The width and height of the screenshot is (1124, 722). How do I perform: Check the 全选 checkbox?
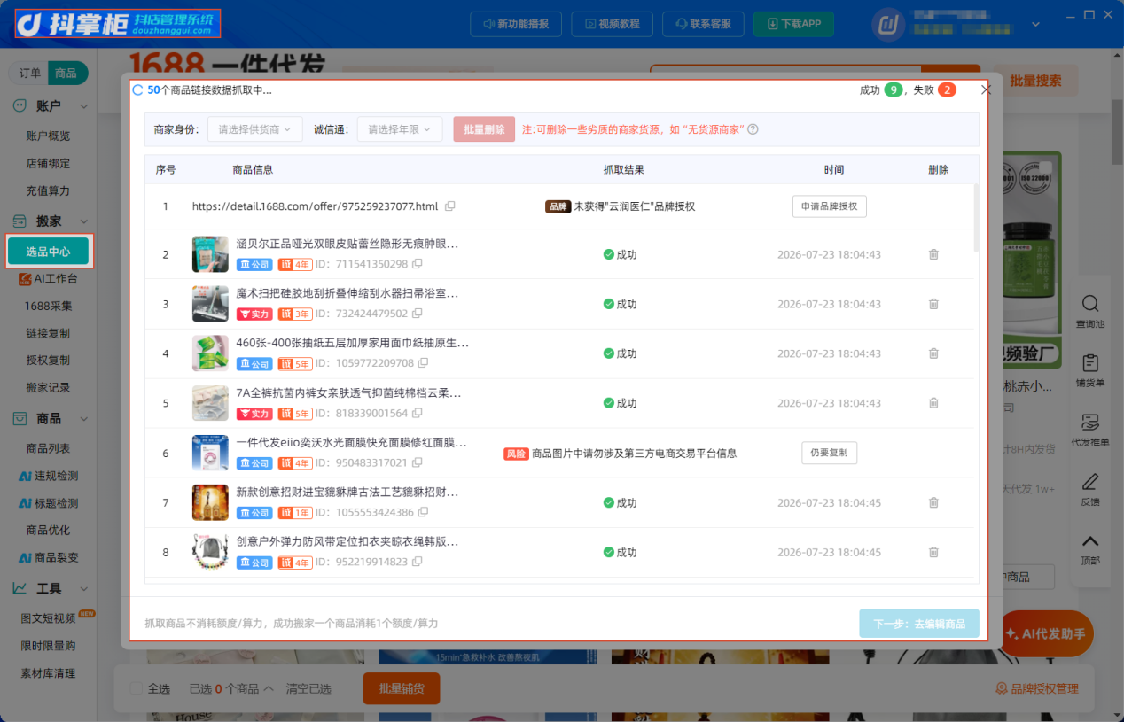pyautogui.click(x=136, y=688)
